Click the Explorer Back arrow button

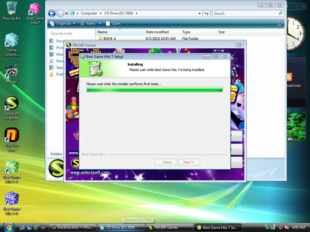(52, 13)
